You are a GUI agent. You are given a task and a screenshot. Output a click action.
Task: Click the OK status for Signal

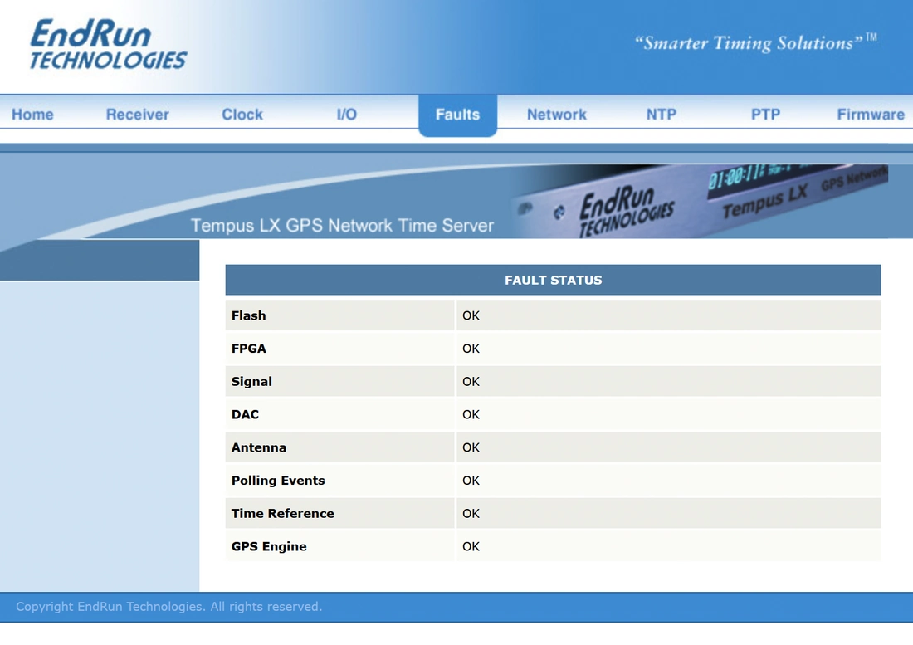471,382
